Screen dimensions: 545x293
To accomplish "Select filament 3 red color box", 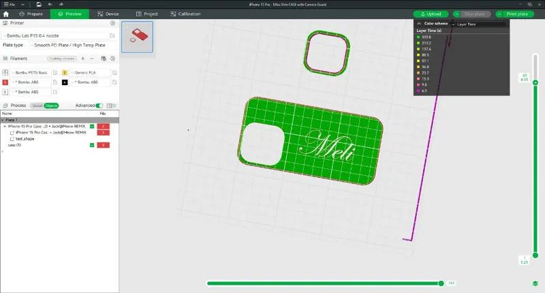I will pyautogui.click(x=5, y=82).
